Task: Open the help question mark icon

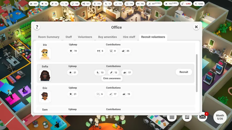Action: pos(37,27)
